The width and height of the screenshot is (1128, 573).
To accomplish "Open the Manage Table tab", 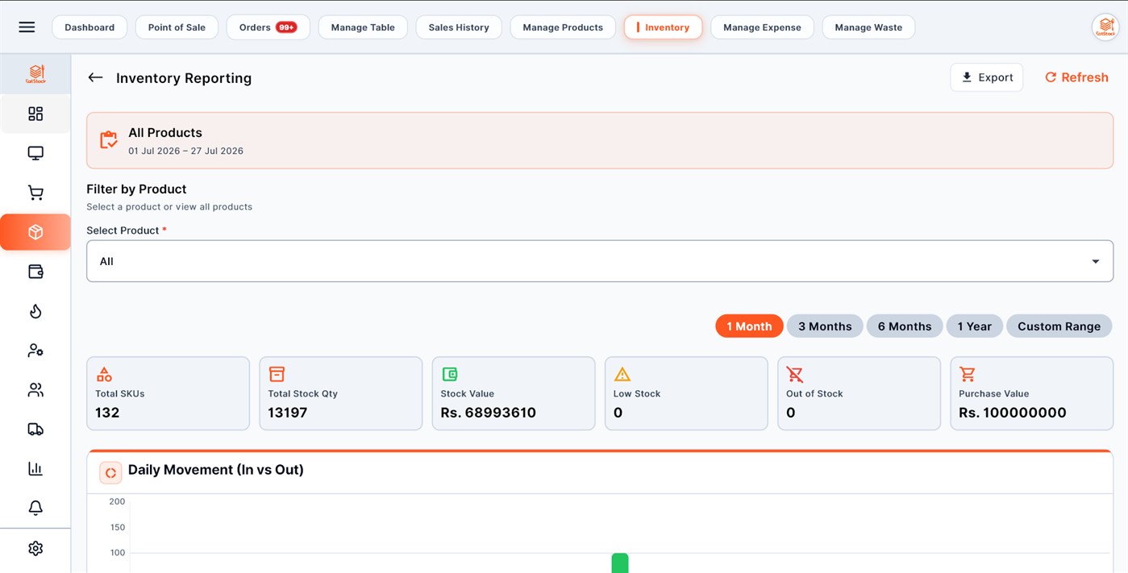I will click(363, 27).
